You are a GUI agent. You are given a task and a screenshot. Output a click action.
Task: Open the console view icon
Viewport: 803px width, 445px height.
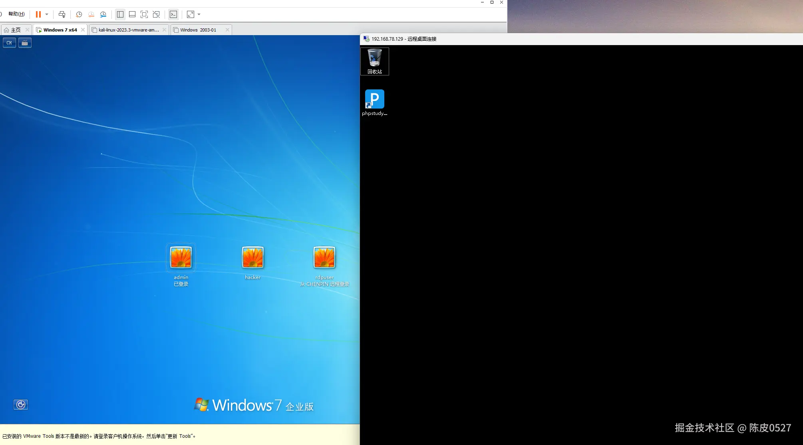pyautogui.click(x=173, y=14)
